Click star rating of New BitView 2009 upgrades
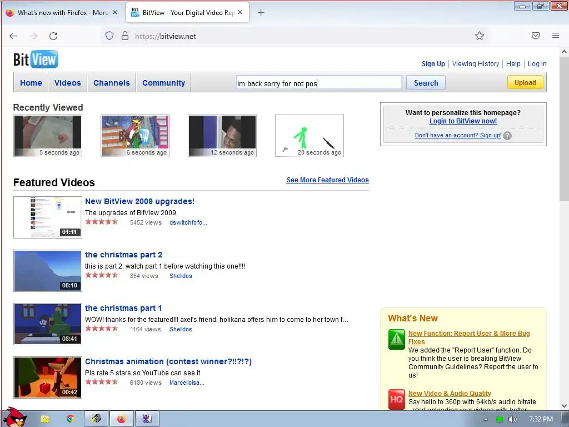This screenshot has width=569, height=427. (102, 221)
